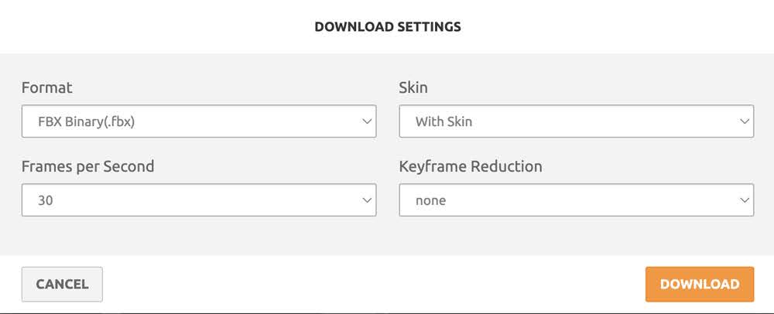Image resolution: width=774 pixels, height=314 pixels.
Task: Open the Format dropdown
Action: (x=199, y=121)
